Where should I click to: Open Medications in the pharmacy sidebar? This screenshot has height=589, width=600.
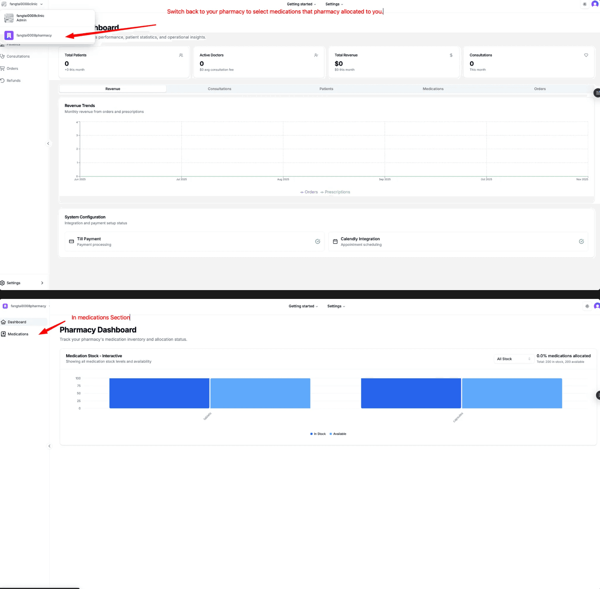(18, 334)
